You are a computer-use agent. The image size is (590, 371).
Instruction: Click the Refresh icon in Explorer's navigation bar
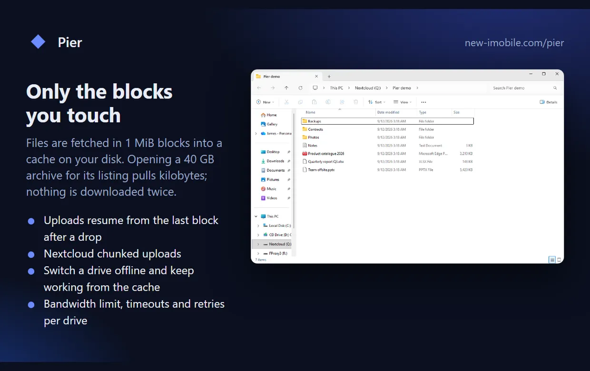(x=300, y=88)
